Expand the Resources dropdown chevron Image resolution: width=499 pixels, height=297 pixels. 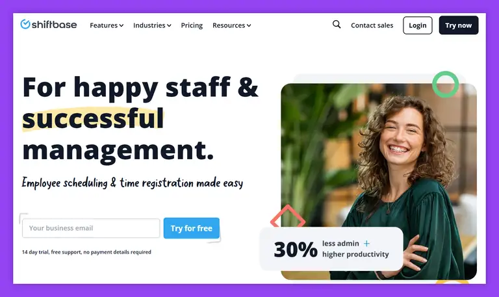point(249,25)
